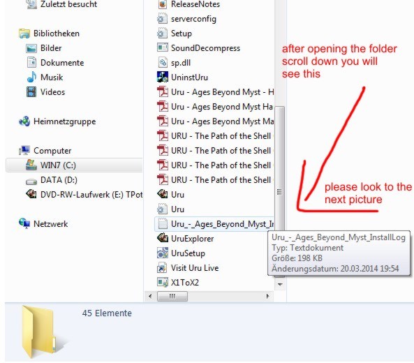Click the Musik note icon
Viewport: 414px width, 363px height.
tap(31, 77)
